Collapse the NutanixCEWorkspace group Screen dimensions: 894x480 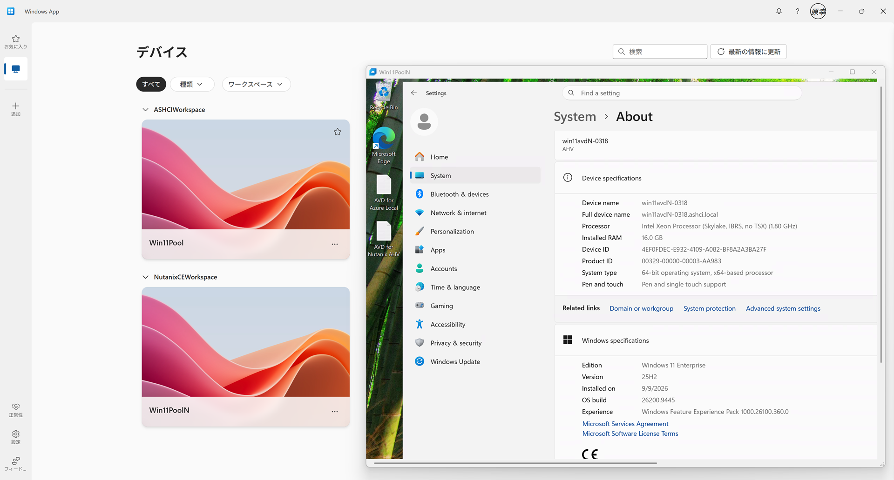(x=146, y=277)
